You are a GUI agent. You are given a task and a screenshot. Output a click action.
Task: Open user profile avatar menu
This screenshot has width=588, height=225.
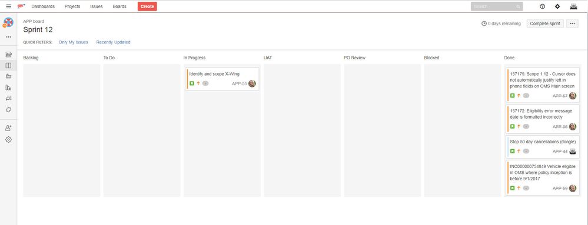(573, 6)
